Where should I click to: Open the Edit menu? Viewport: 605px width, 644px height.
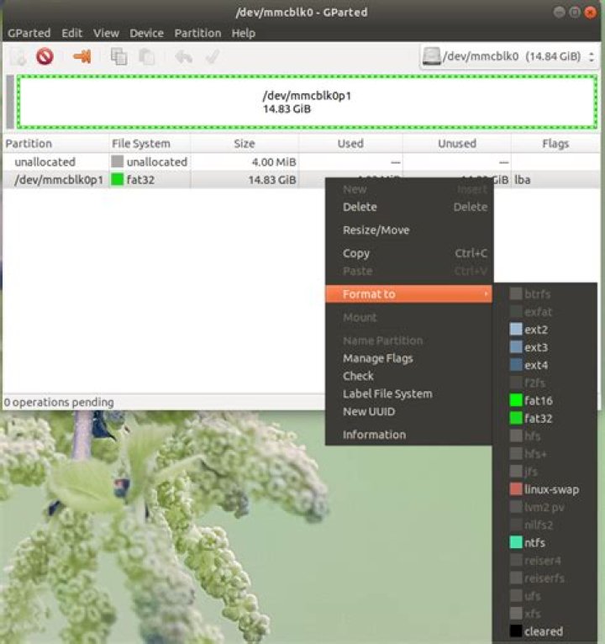[71, 33]
